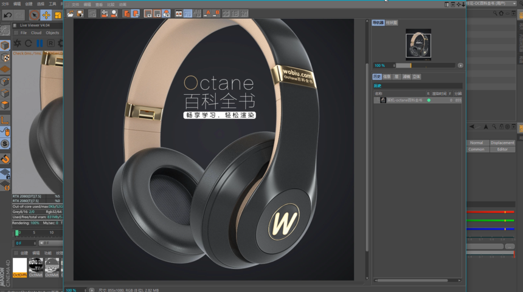
Task: Select the Scale tool yellow square icon
Action: click(58, 15)
